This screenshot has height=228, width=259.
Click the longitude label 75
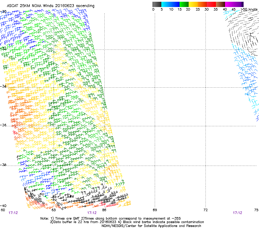[x=256, y=210]
